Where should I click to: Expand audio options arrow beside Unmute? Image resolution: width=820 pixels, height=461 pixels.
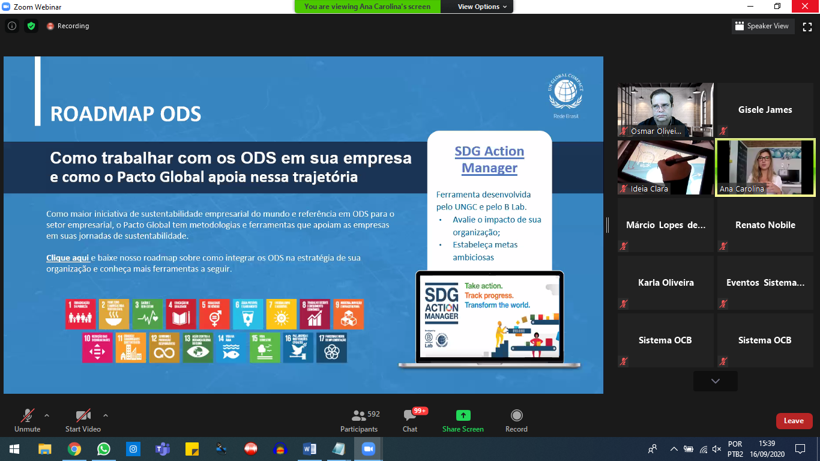[47, 415]
